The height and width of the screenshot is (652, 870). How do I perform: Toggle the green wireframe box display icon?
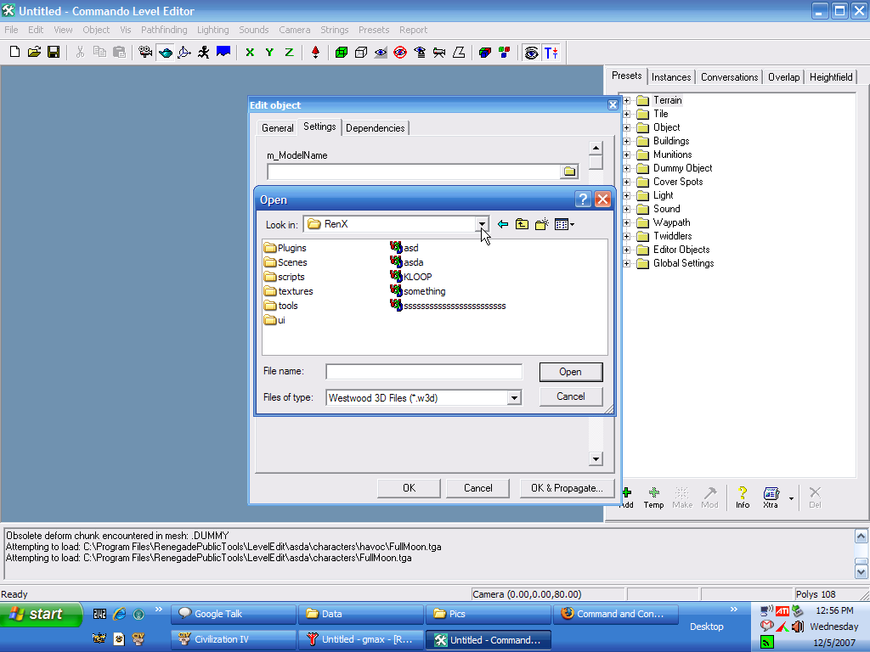click(x=342, y=53)
